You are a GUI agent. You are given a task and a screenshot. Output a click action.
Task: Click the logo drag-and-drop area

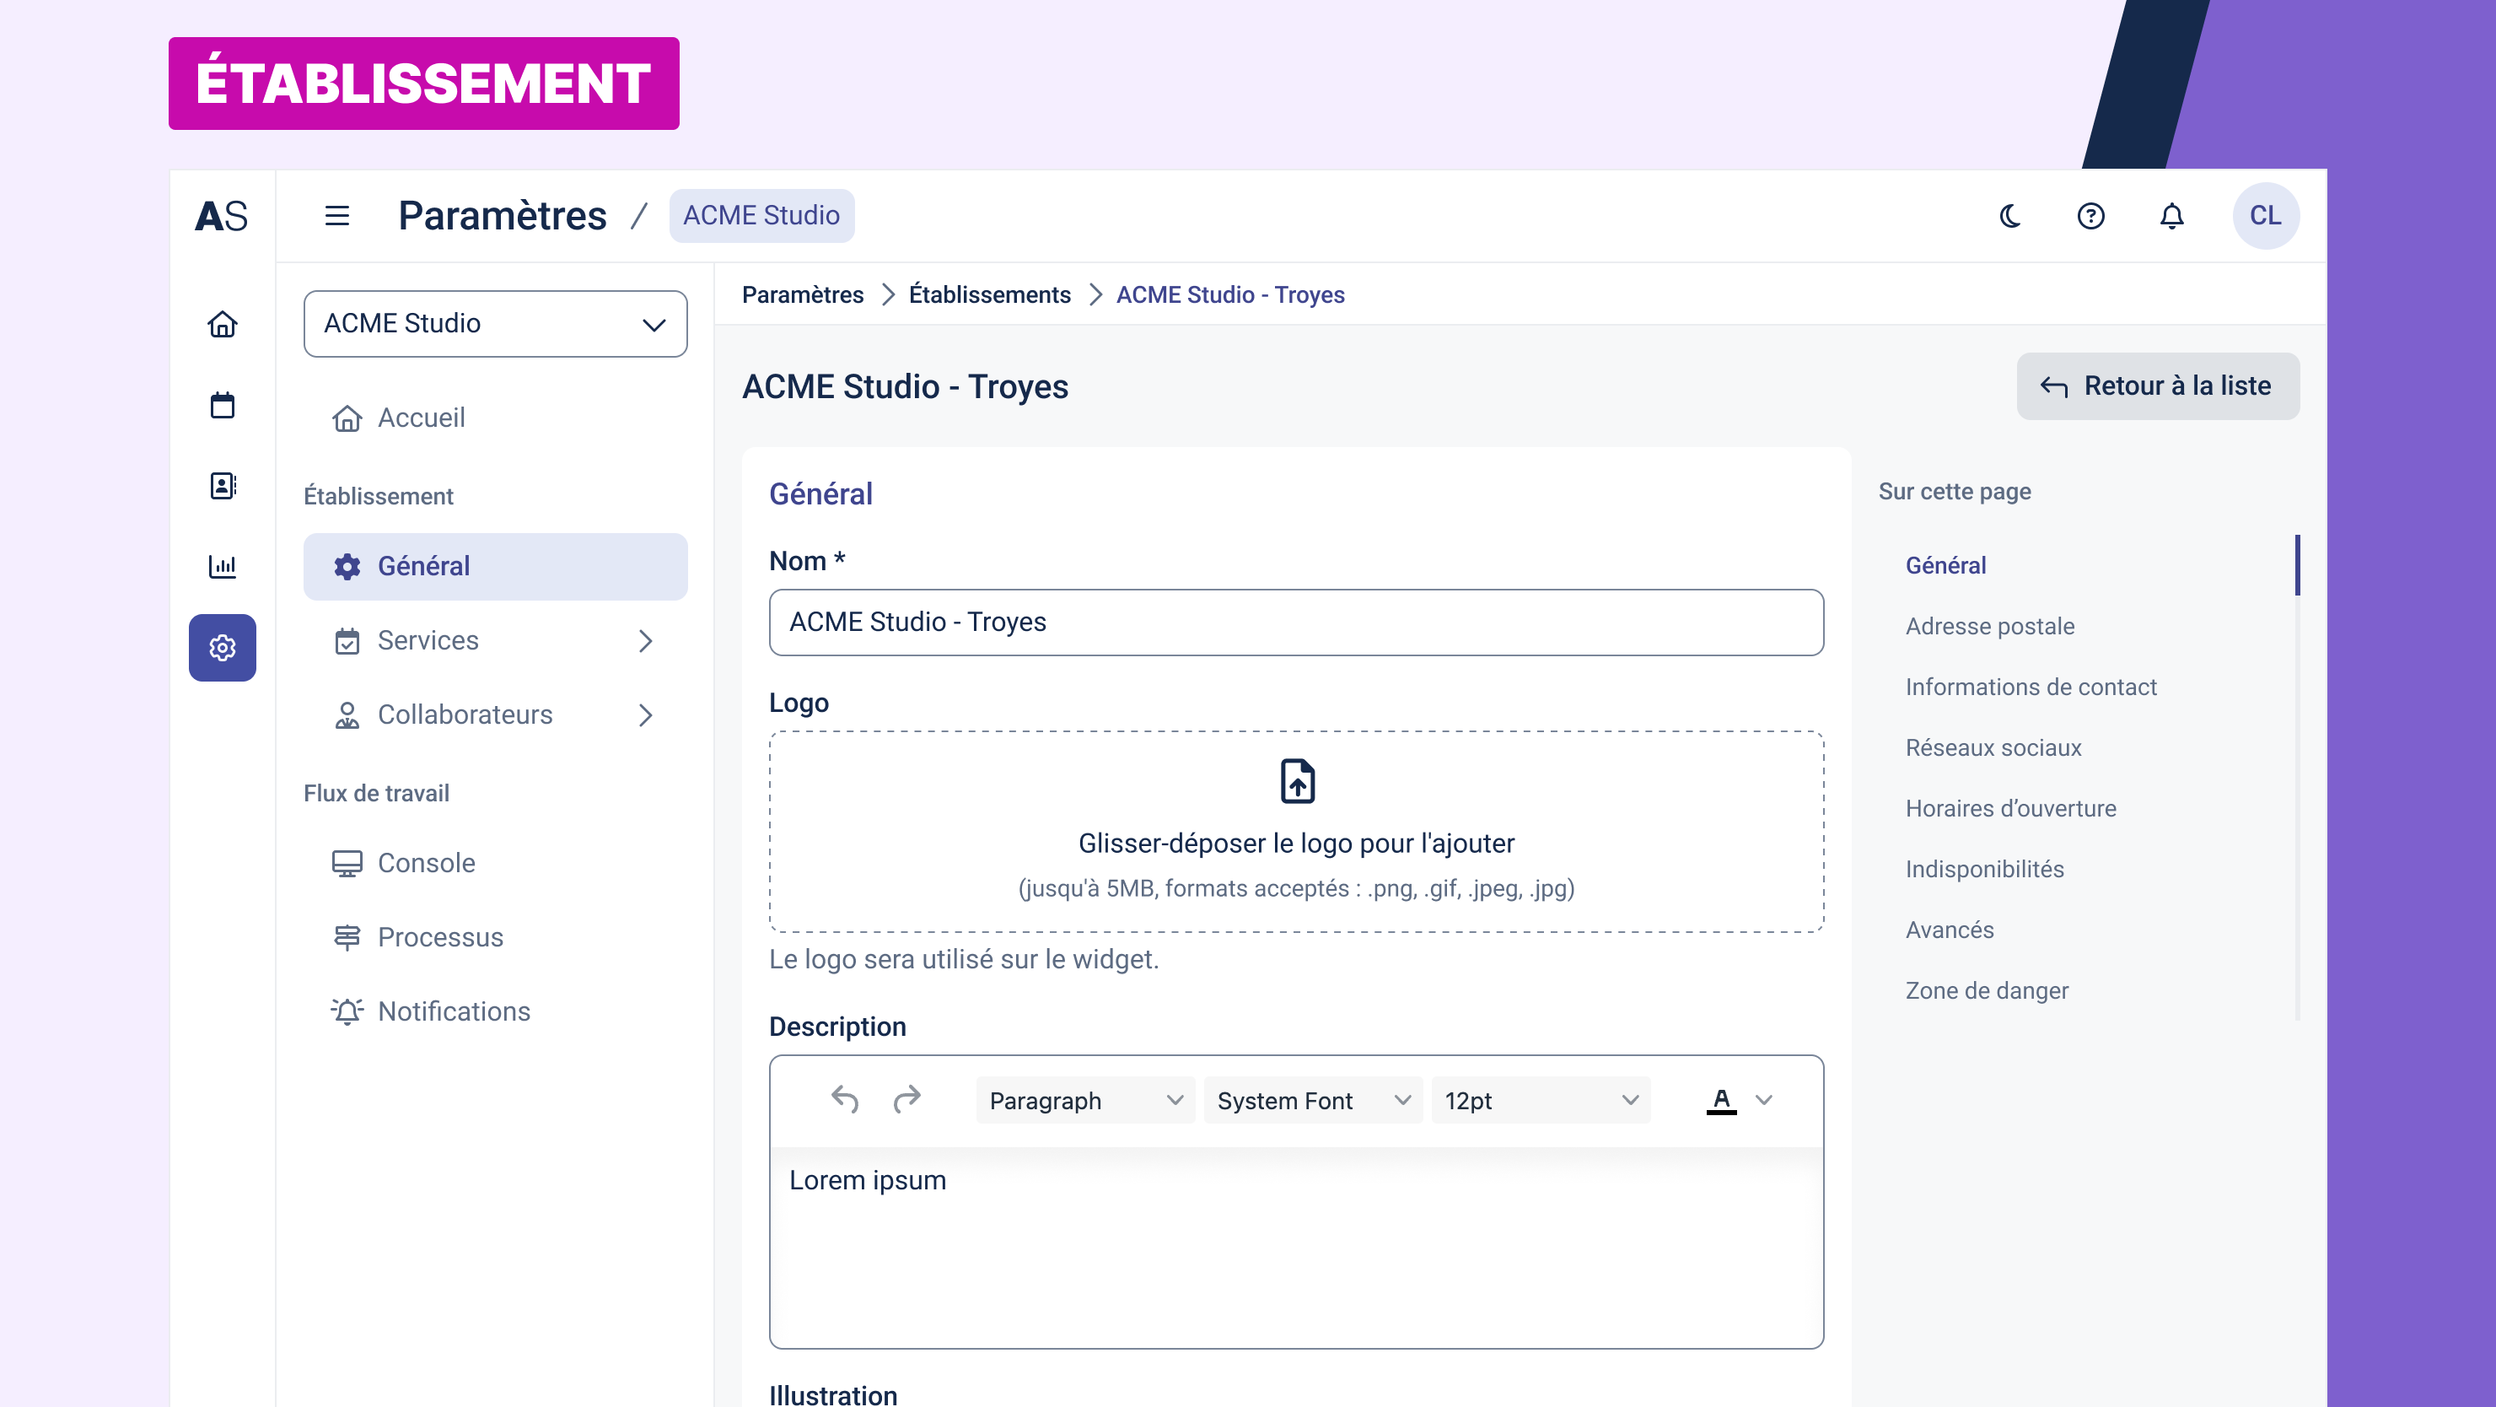coord(1296,832)
